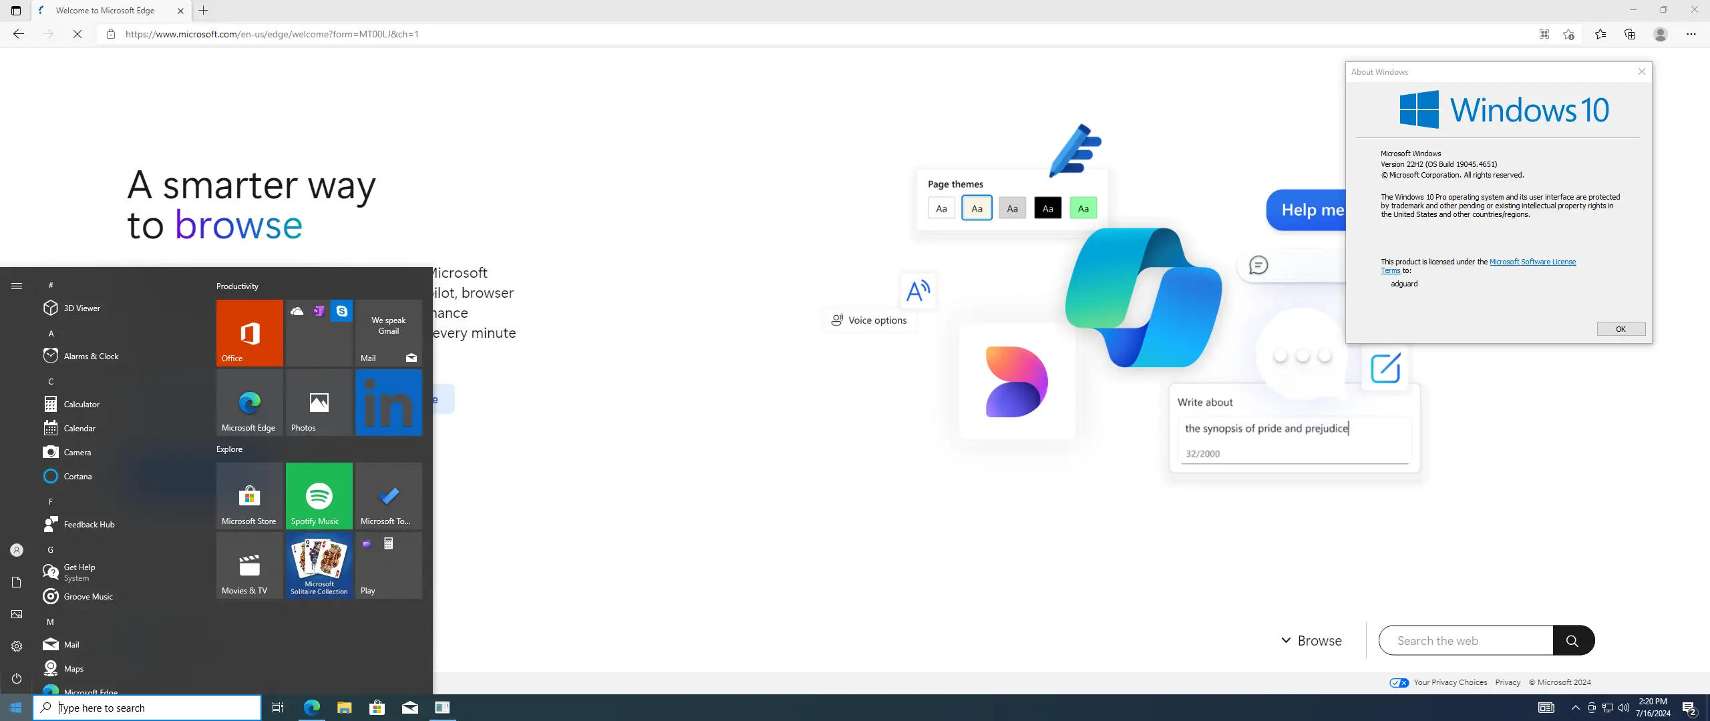
Task: Open the Microsoft Software License Terms link
Action: (1532, 262)
